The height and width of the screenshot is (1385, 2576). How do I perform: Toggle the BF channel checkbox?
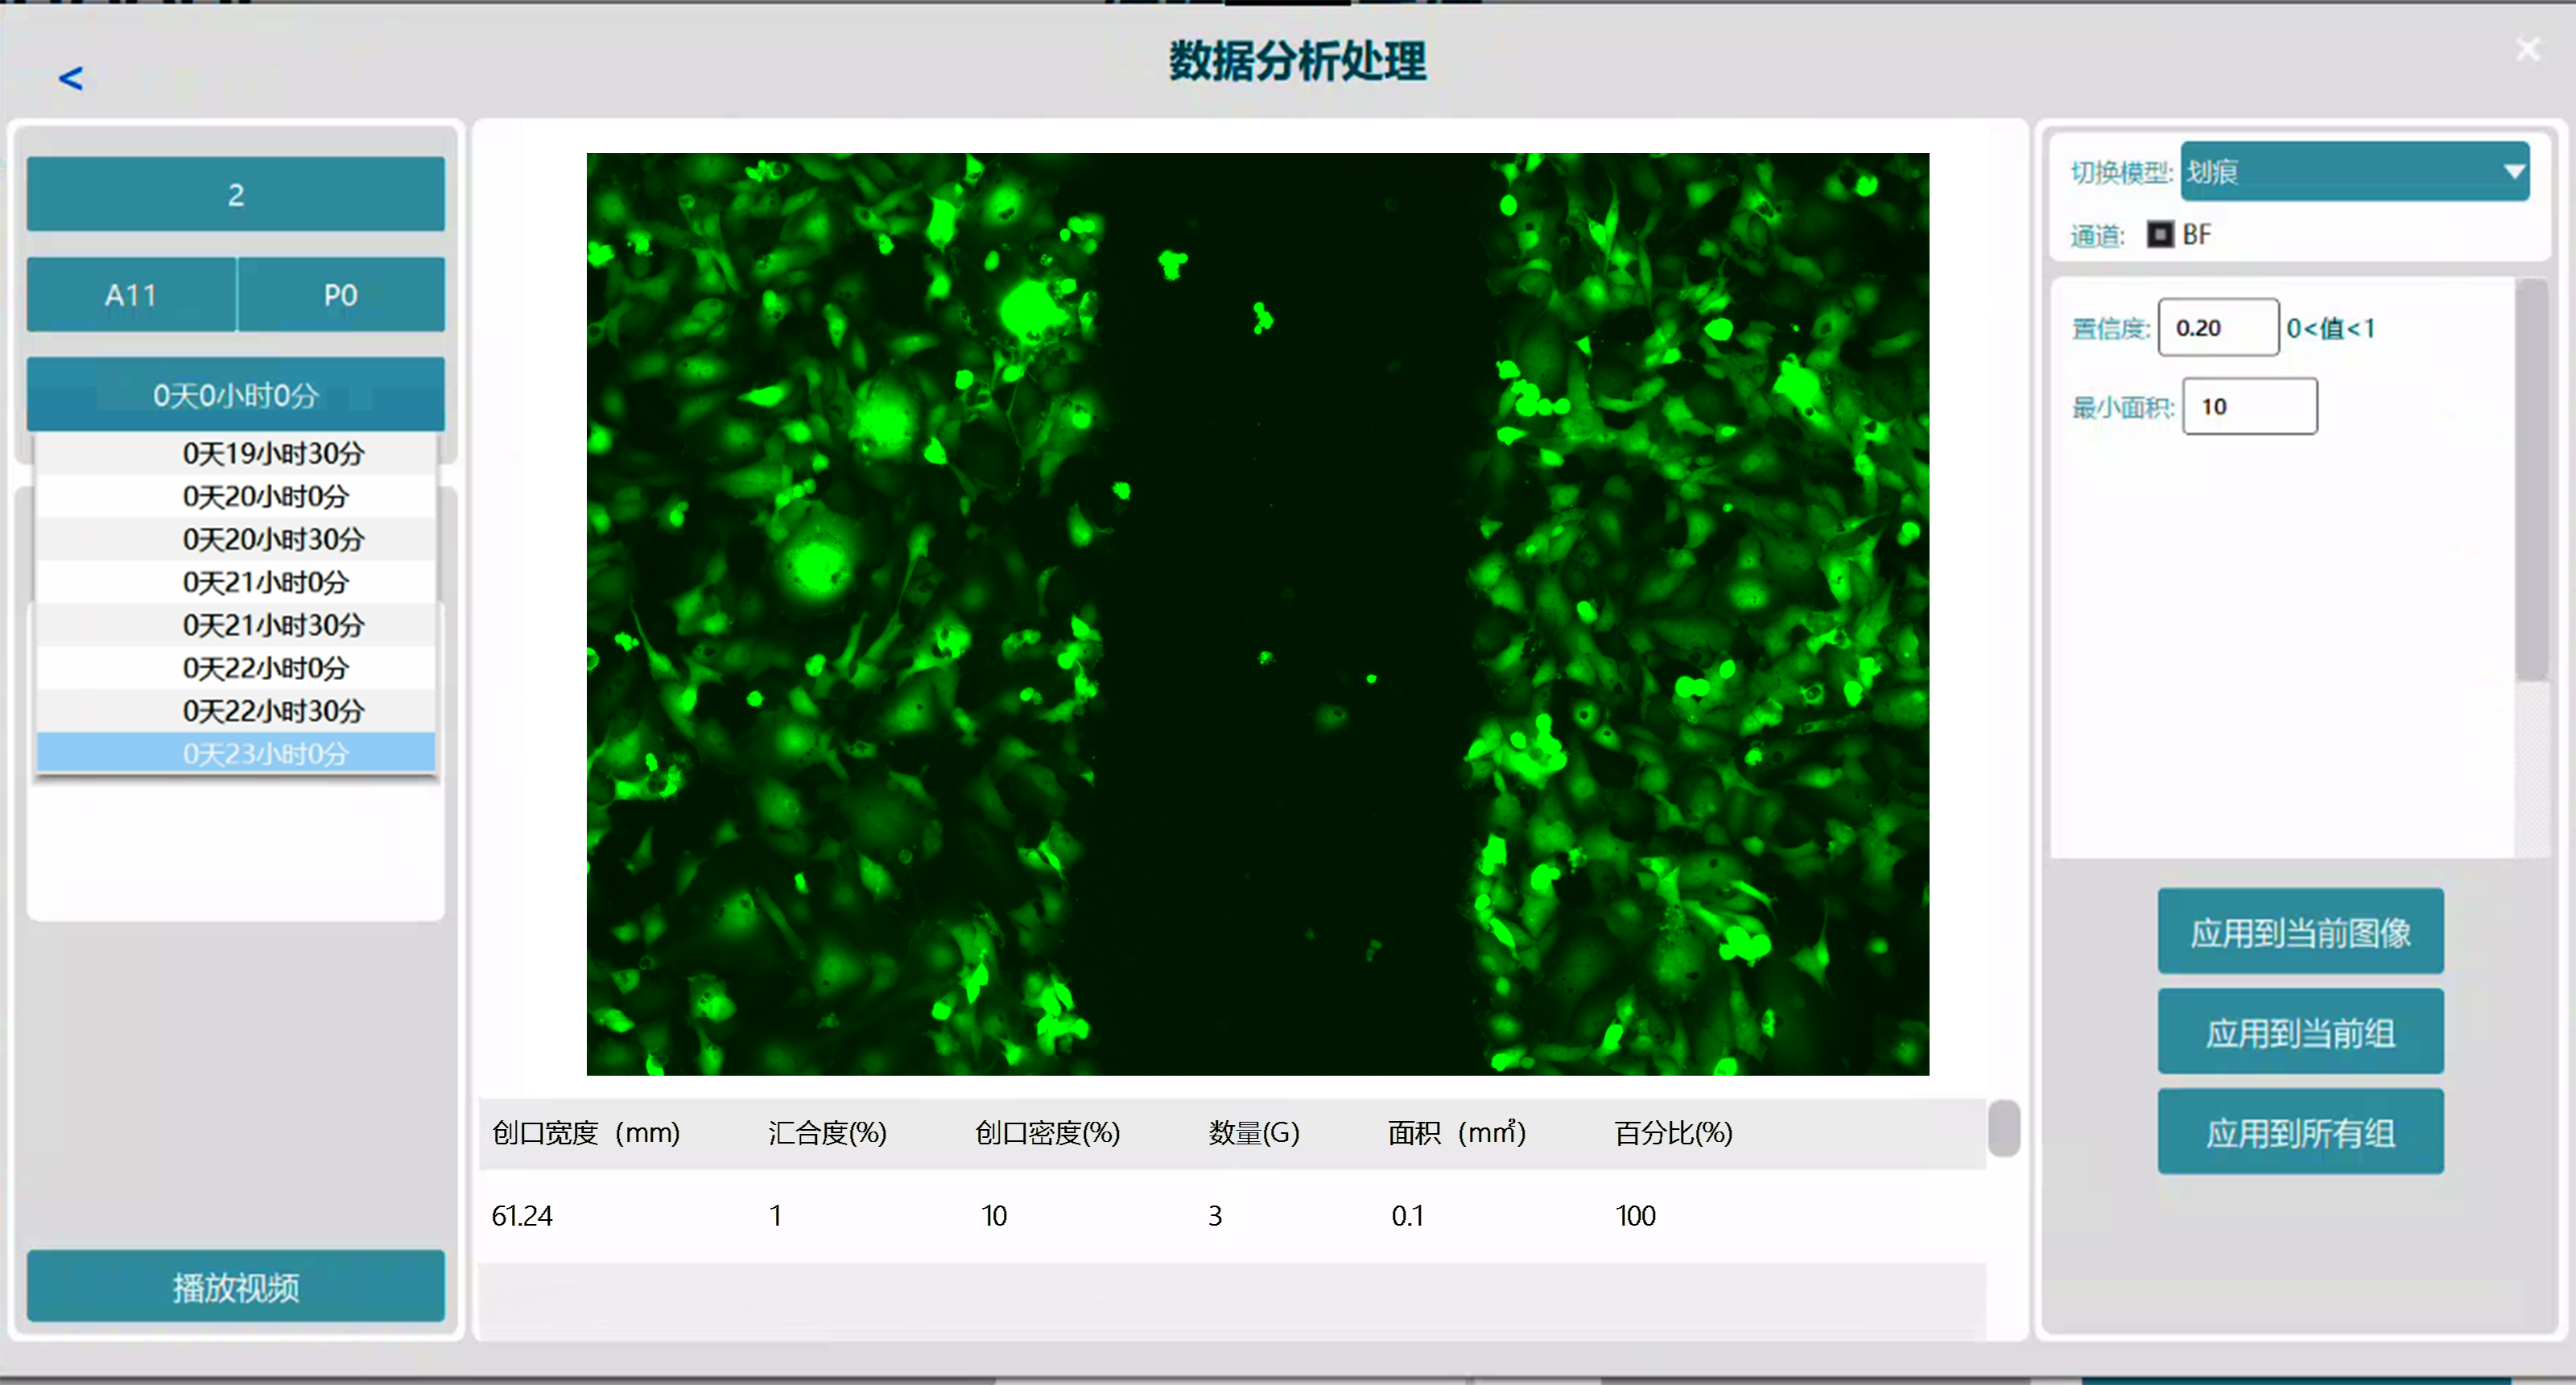tap(2160, 235)
